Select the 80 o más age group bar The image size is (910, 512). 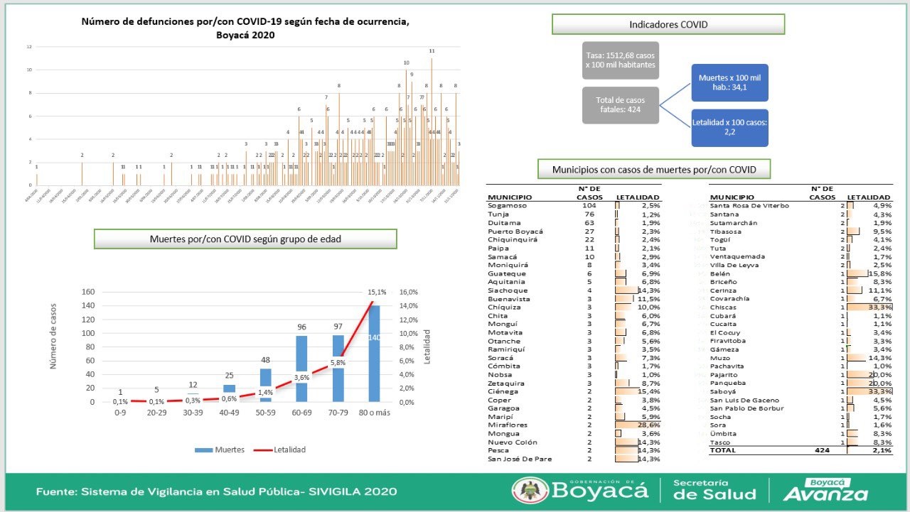tap(374, 354)
